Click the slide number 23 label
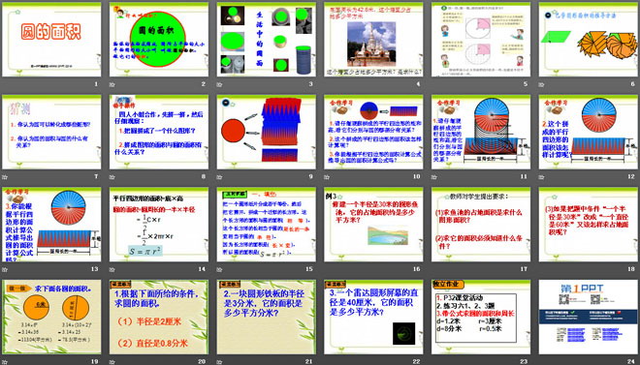The height and width of the screenshot is (365, 640). point(524,361)
